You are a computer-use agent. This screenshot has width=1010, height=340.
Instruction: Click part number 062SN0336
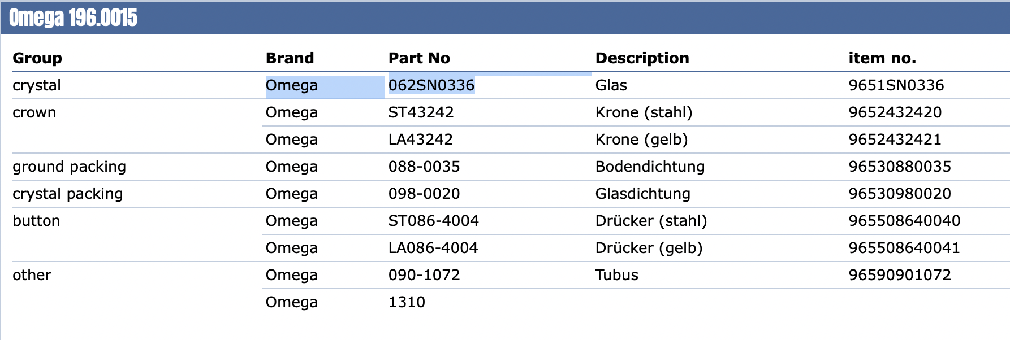pyautogui.click(x=431, y=85)
